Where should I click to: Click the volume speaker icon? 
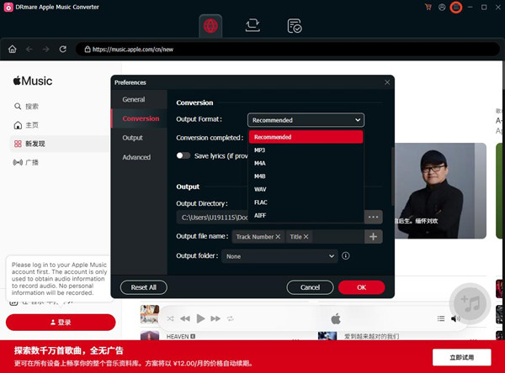(455, 318)
